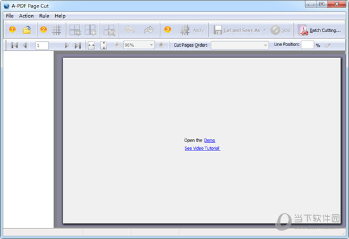Fit page to width
This screenshot has height=239, width=349.
pos(91,46)
